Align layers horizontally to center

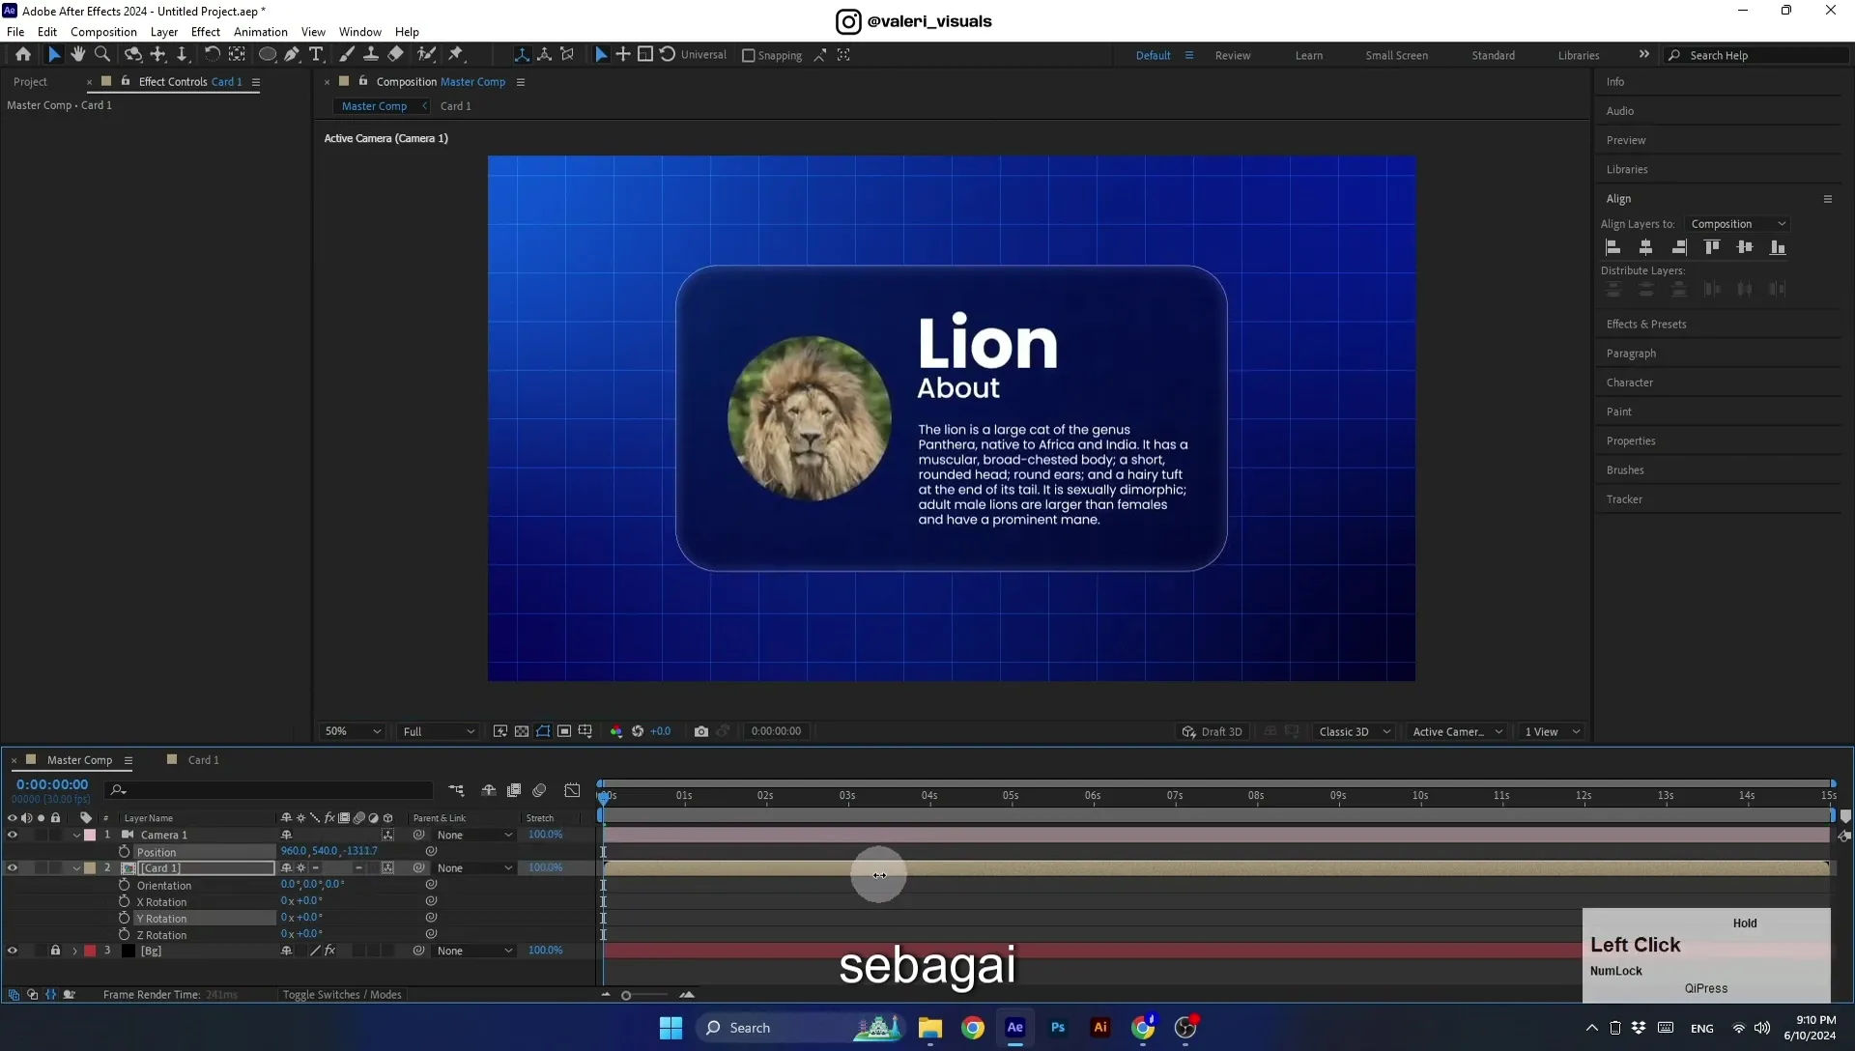[1646, 247]
